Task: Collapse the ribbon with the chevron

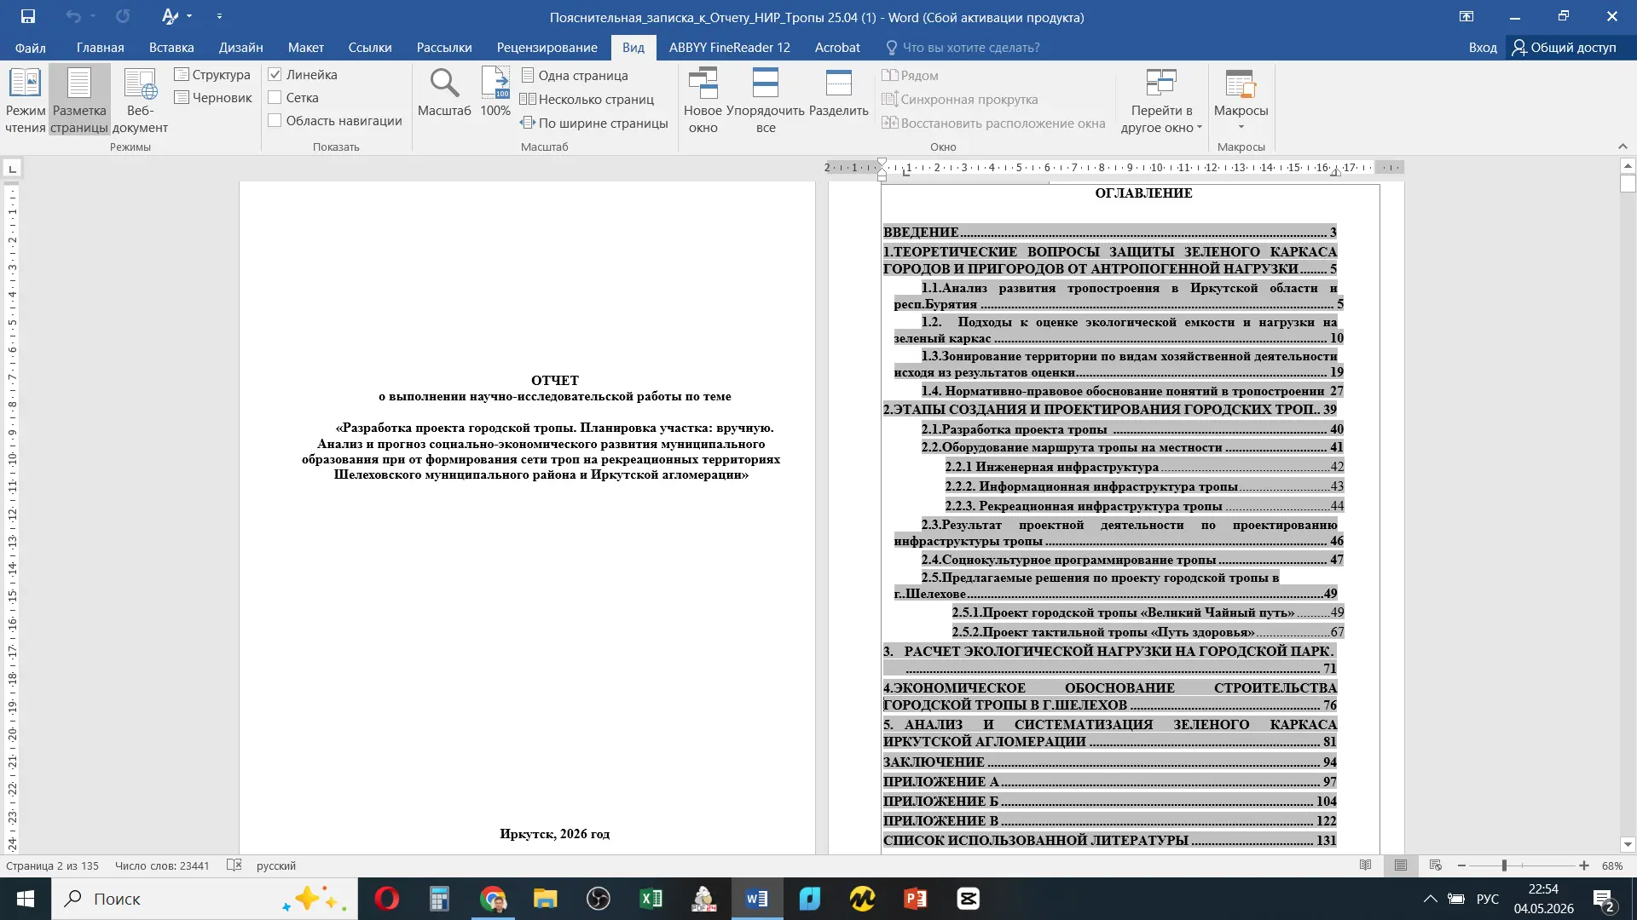Action: (1623, 147)
